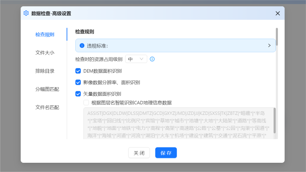Click the info icon next to resource level dropdown

152,59
